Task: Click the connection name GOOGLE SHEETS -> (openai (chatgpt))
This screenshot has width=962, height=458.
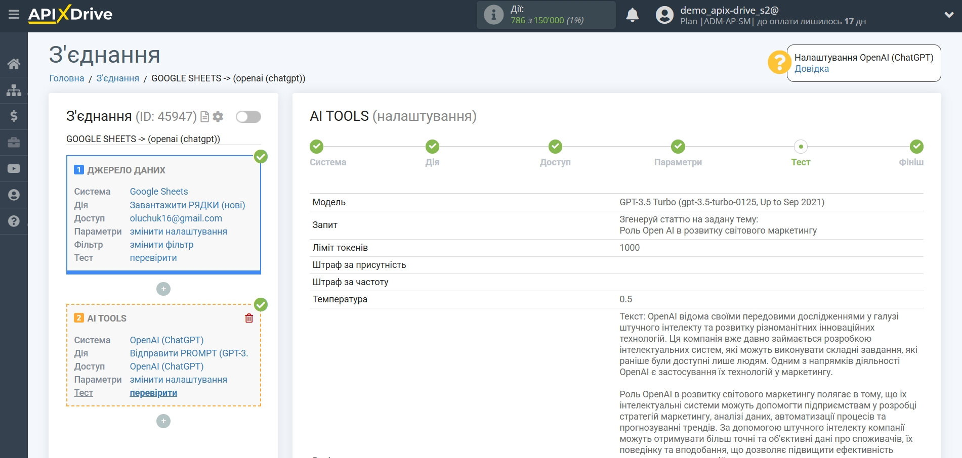Action: pyautogui.click(x=143, y=139)
